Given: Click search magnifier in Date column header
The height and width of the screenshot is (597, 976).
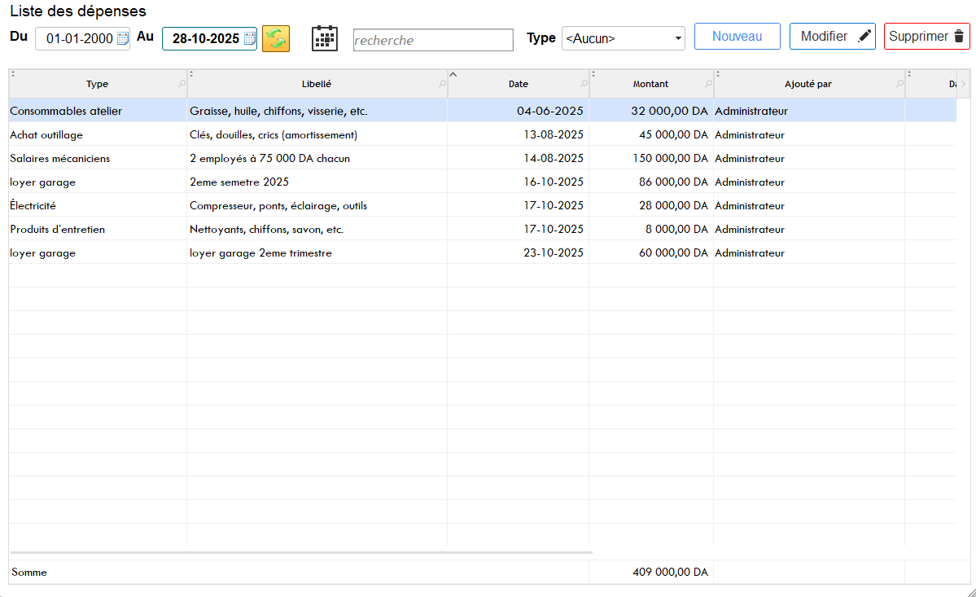Looking at the screenshot, I should coord(584,84).
